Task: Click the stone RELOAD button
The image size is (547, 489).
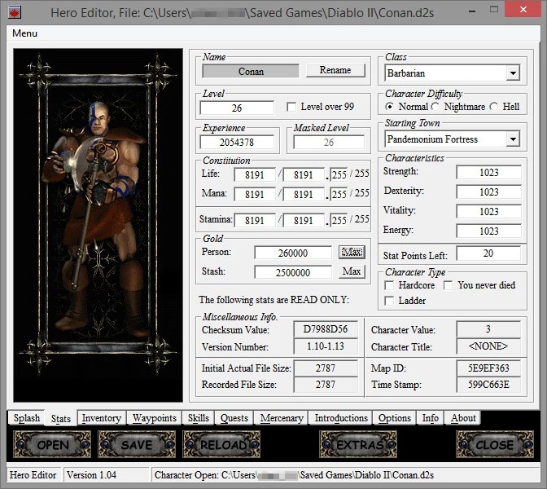Action: click(221, 444)
